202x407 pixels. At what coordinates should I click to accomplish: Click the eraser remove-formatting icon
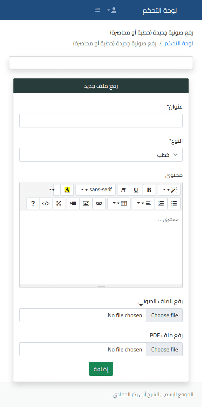click(x=123, y=190)
